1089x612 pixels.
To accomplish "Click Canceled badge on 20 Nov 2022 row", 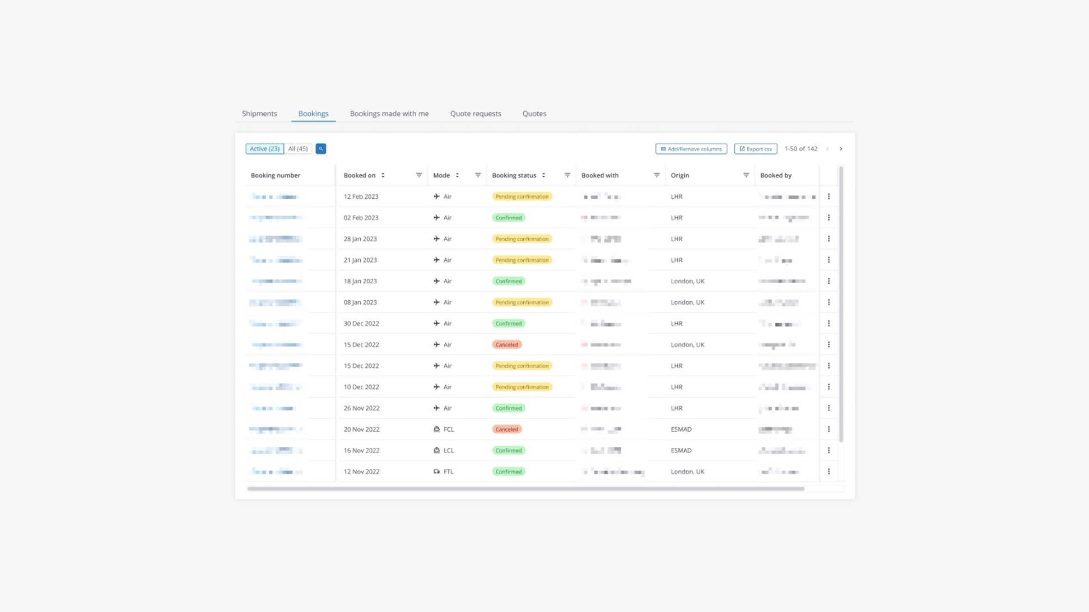I will [506, 429].
